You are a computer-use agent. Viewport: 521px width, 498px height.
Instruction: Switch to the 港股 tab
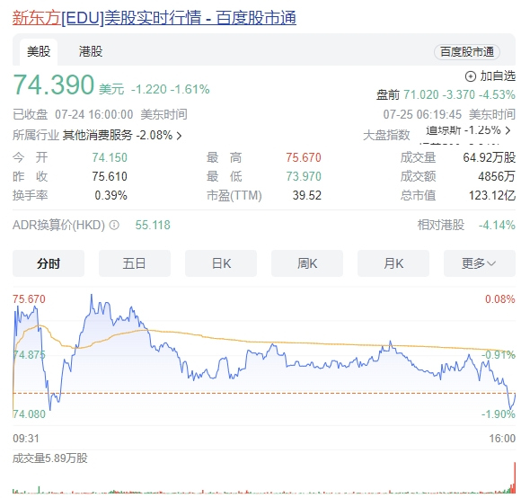click(x=91, y=51)
